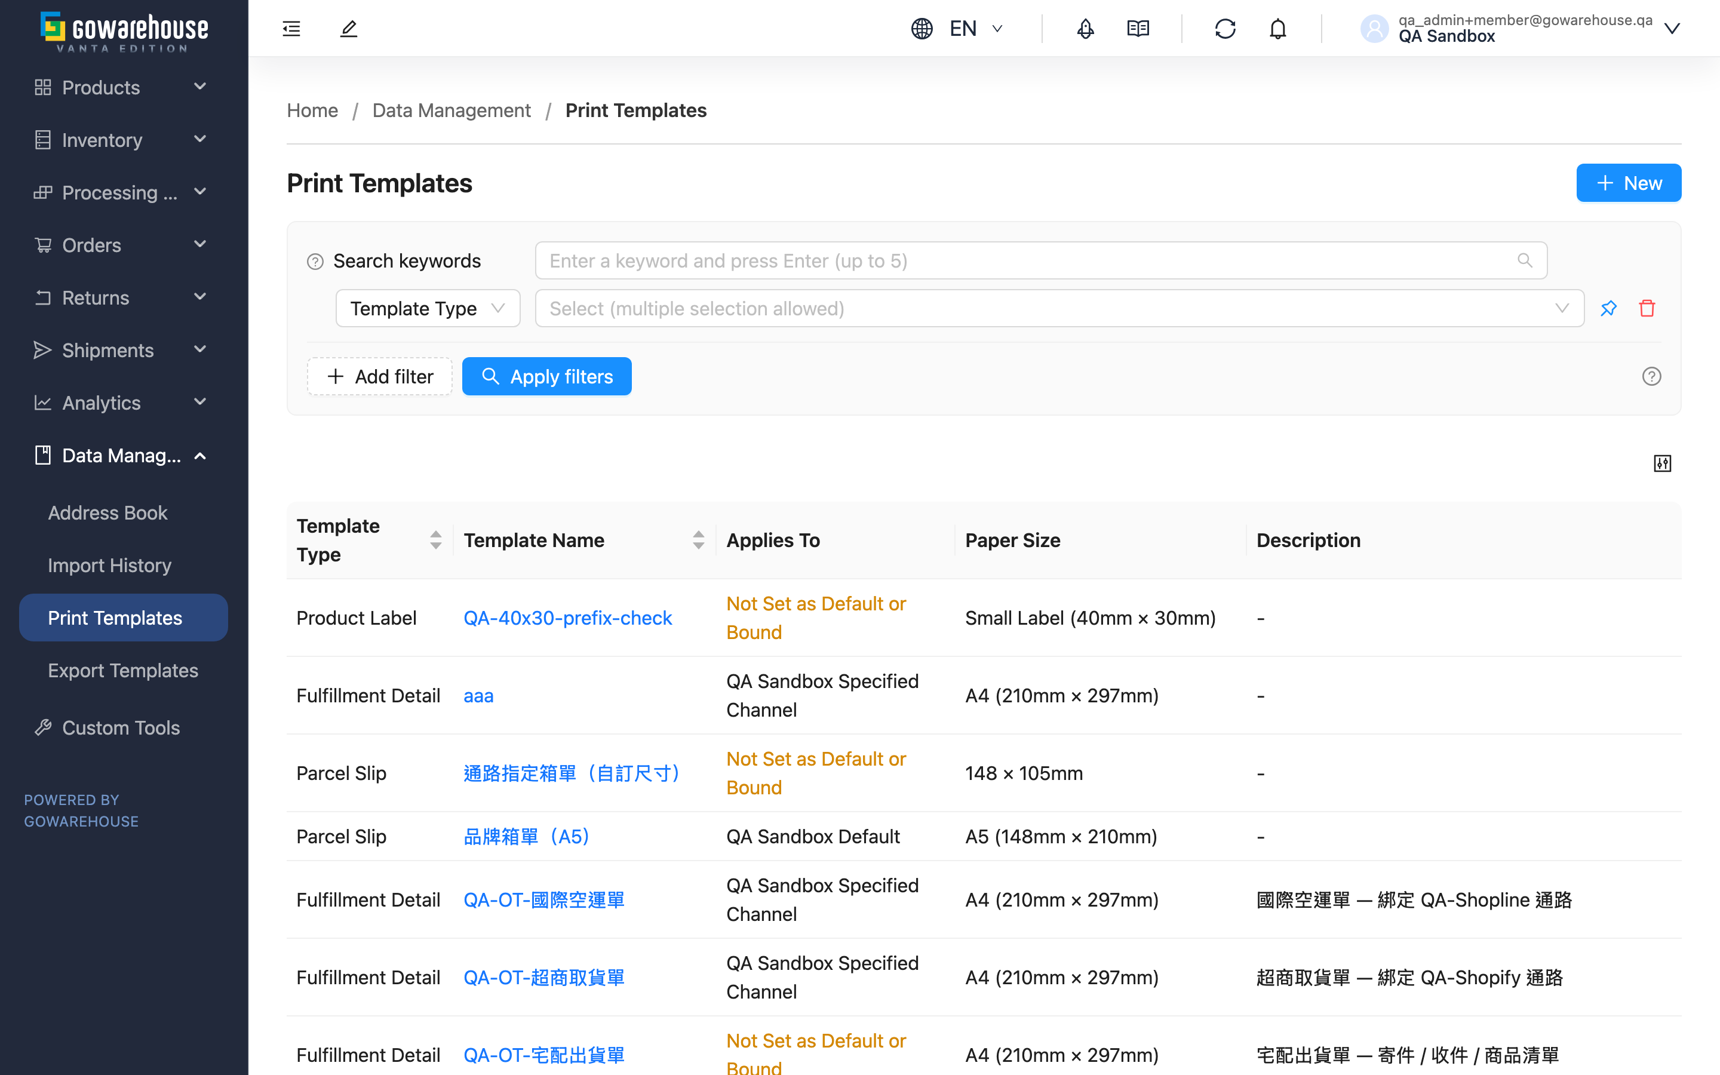This screenshot has width=1720, height=1075.
Task: Select Print Templates sidebar item
Action: [x=124, y=617]
